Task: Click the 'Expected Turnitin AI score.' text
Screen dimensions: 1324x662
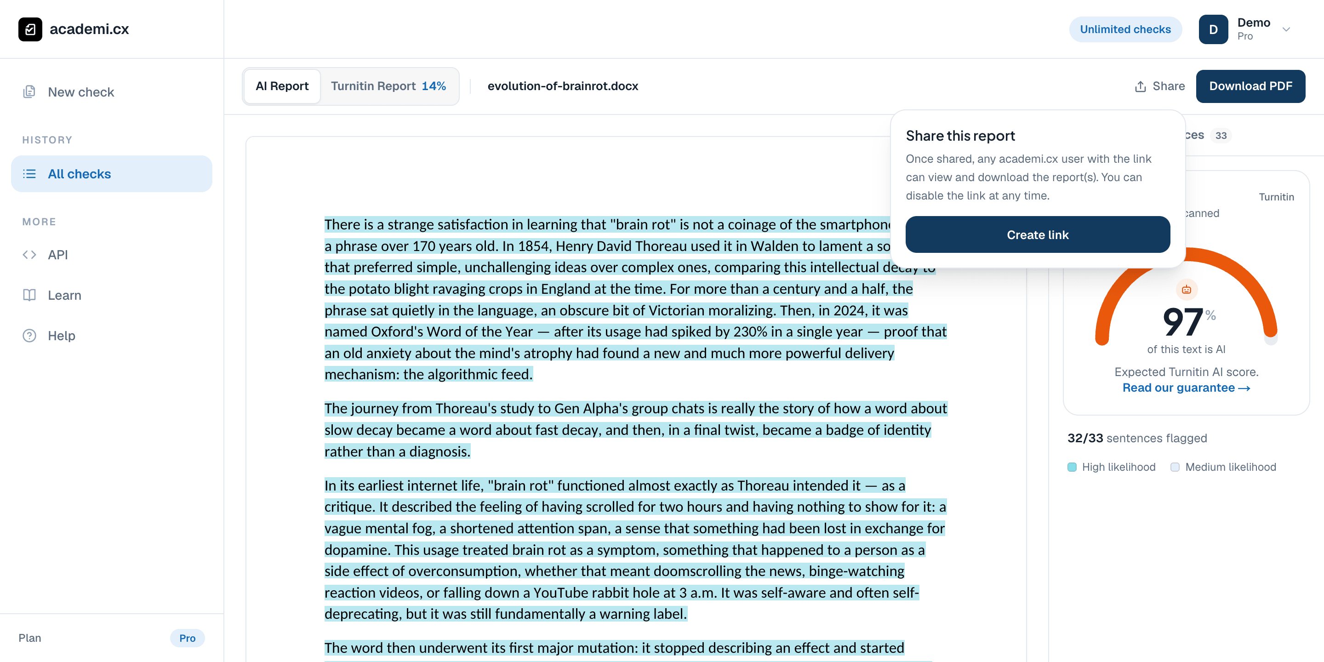Action: coord(1186,371)
